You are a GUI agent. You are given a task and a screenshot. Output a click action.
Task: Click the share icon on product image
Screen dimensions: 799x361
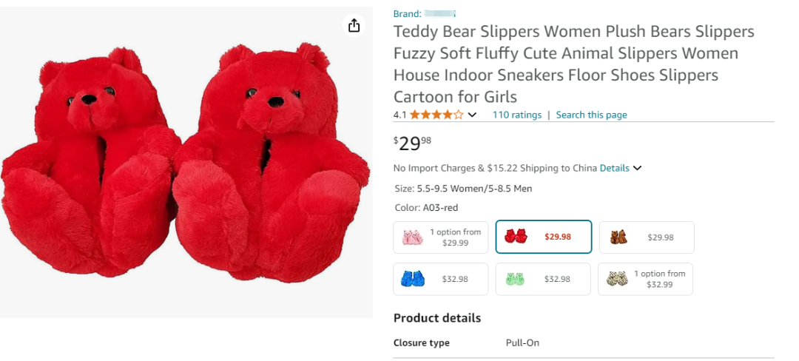click(354, 25)
